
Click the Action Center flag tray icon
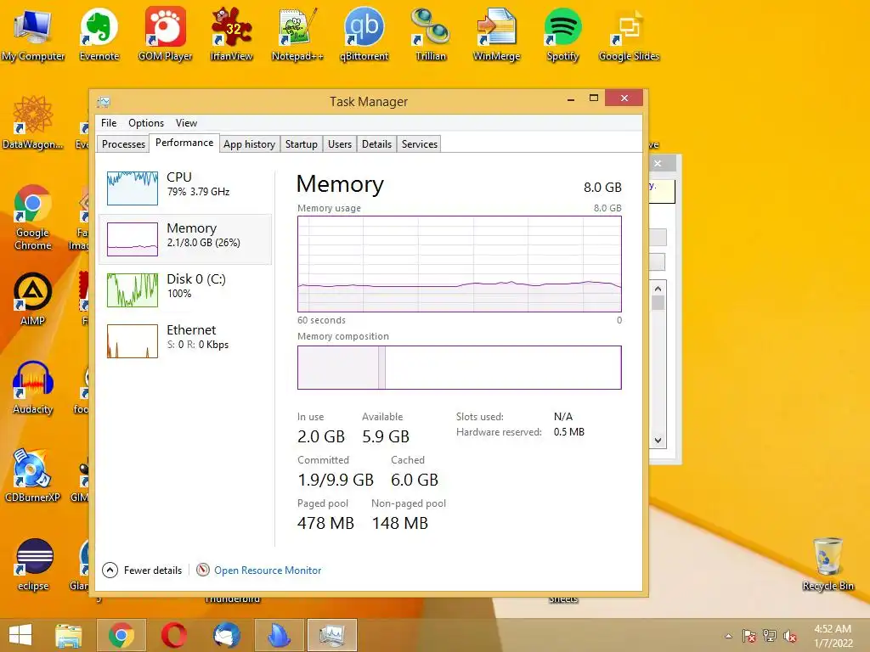click(x=749, y=636)
